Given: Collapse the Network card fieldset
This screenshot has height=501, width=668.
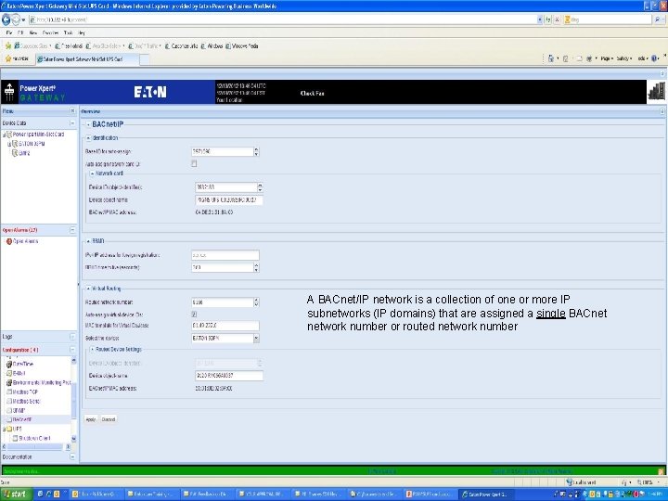Looking at the screenshot, I should (92, 173).
